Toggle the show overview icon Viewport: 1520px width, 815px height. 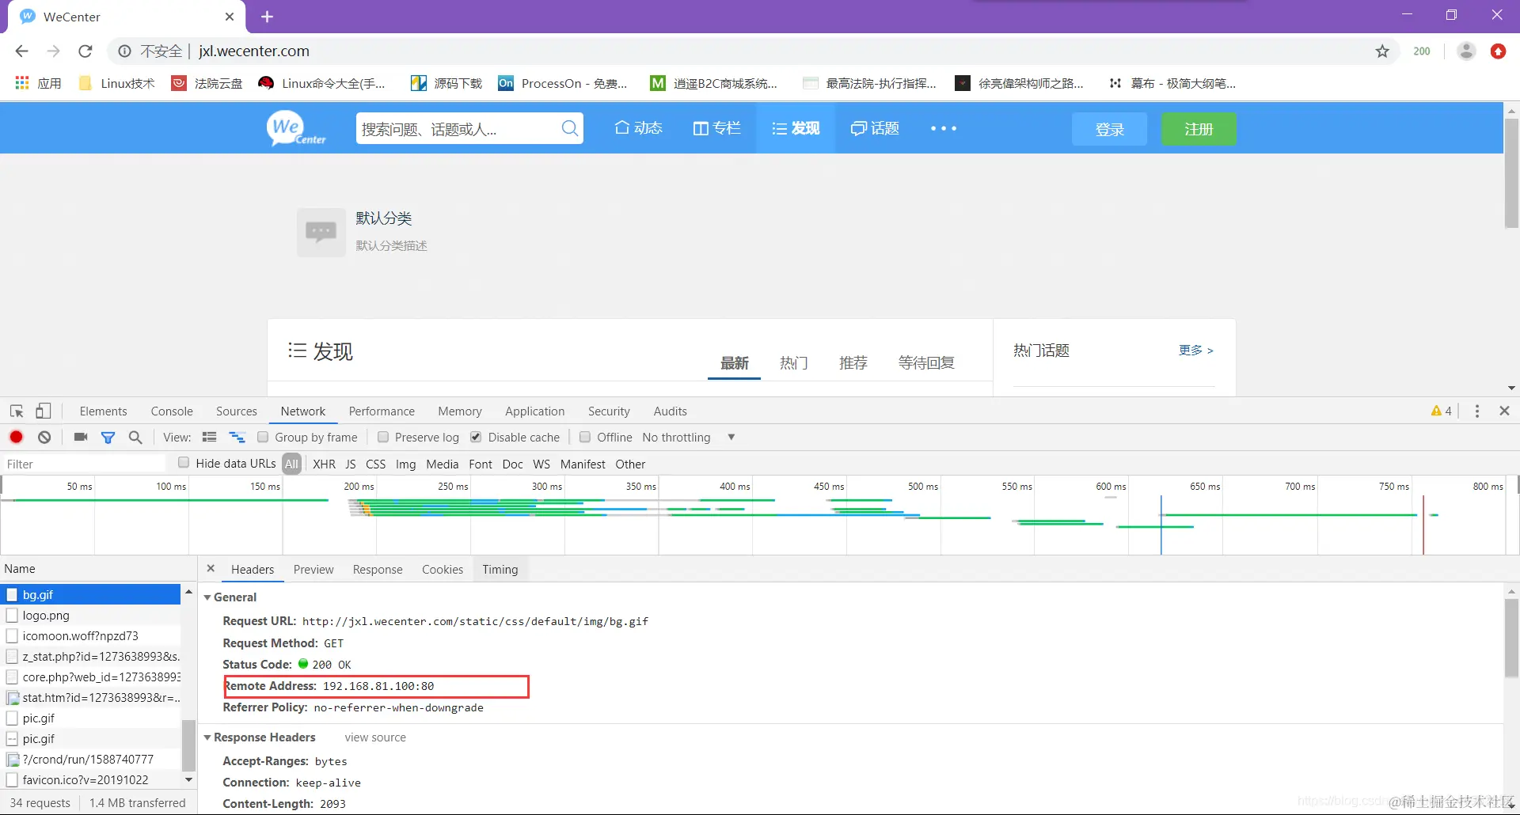click(237, 437)
